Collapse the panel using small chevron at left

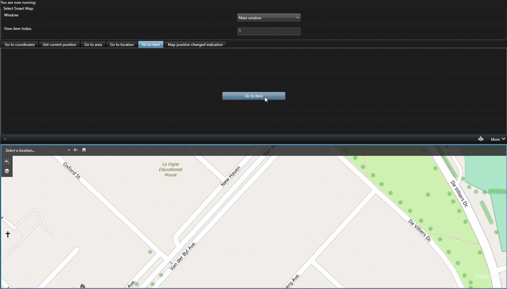click(x=4, y=139)
